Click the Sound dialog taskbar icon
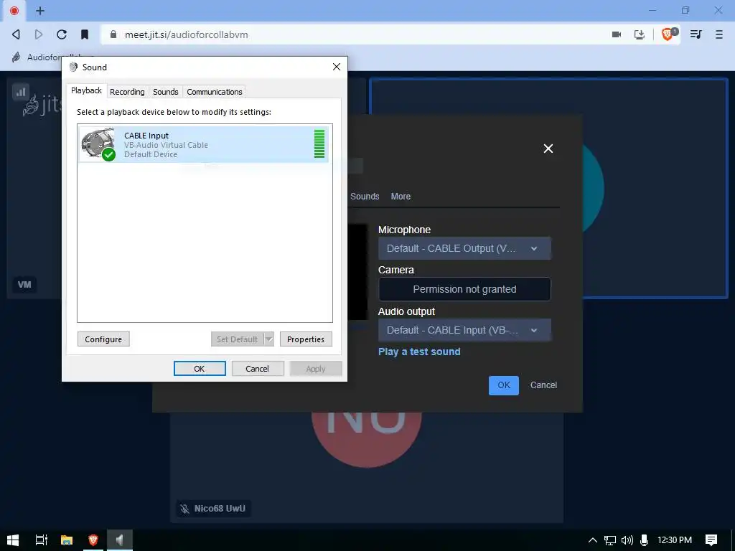Viewport: 735px width, 551px height. 120,540
